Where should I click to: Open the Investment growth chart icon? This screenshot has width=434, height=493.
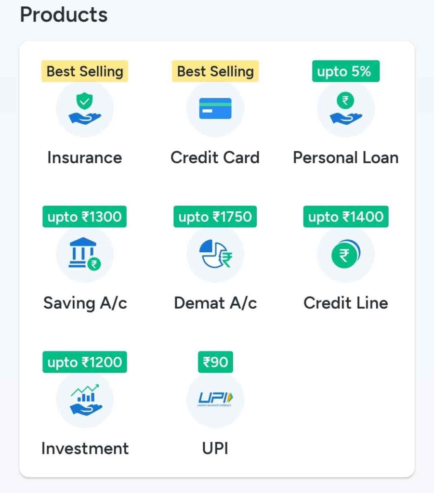pyautogui.click(x=84, y=400)
